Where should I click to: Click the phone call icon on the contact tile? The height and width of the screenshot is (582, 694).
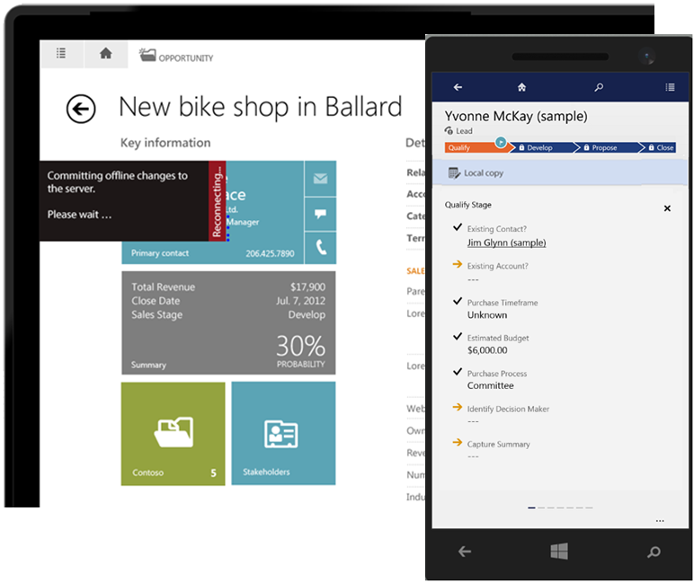point(320,248)
